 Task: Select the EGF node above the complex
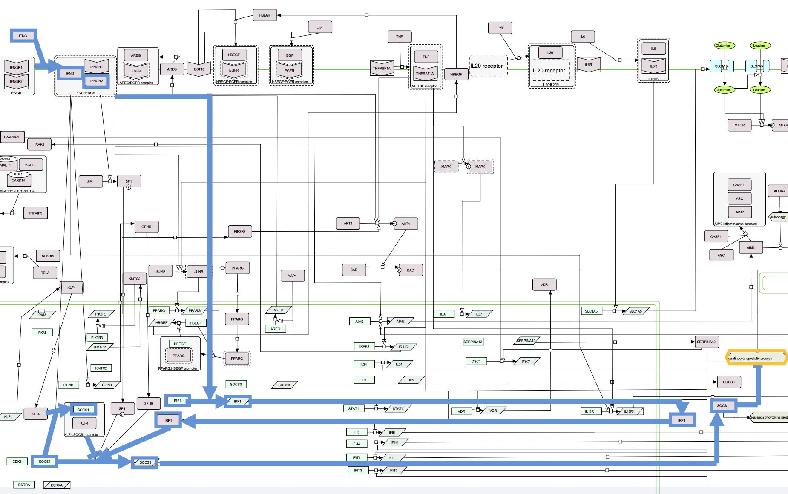(x=320, y=27)
